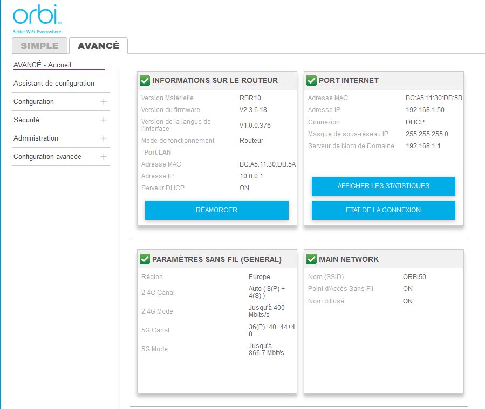The width and height of the screenshot is (485, 409).
Task: Click green checkmark beside Informations sur le routeur
Action: (x=145, y=81)
